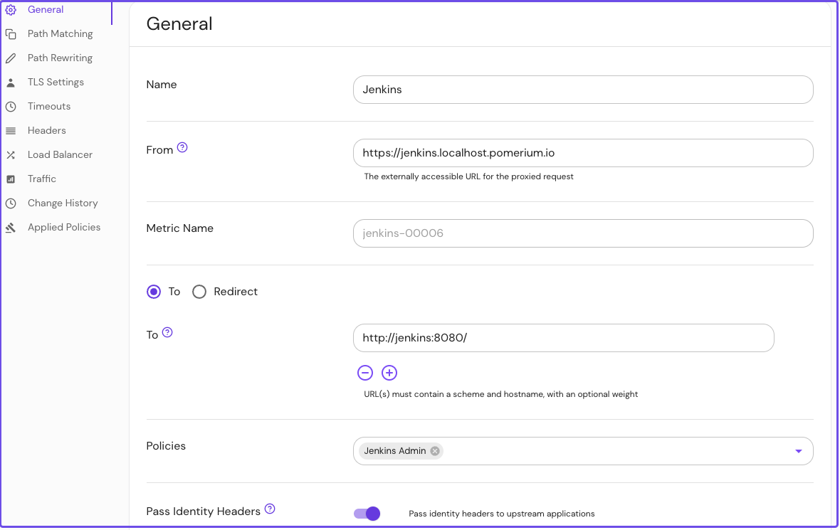Click the Load Balancer shuffle icon
840x530 pixels.
pyautogui.click(x=11, y=155)
